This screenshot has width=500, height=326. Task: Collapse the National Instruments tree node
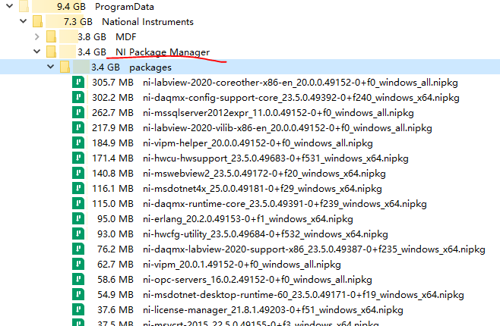click(24, 21)
